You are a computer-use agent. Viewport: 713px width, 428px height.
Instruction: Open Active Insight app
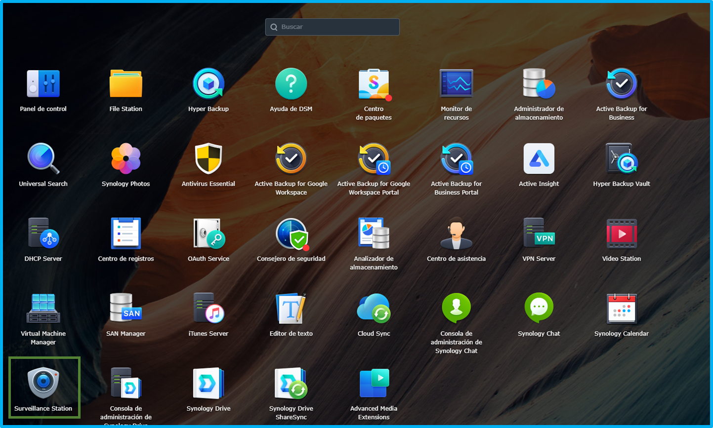(x=539, y=158)
